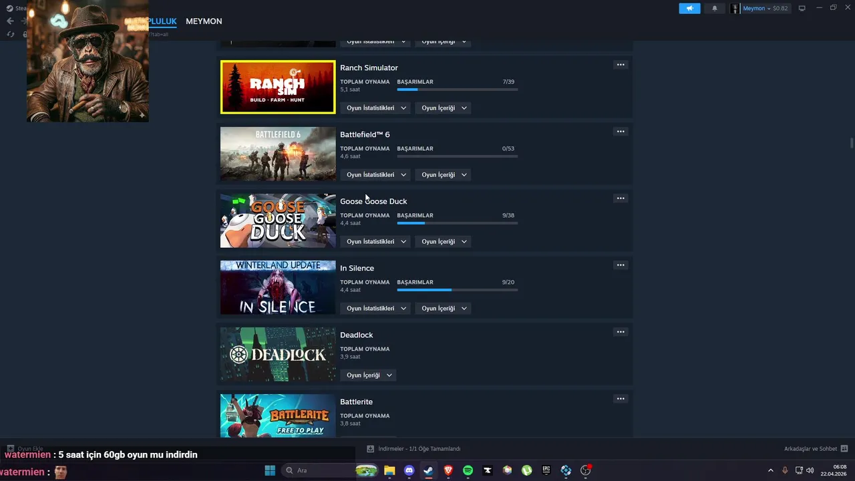Open İndirmeler downloads status at bottom
This screenshot has height=481, width=855.
click(x=413, y=449)
